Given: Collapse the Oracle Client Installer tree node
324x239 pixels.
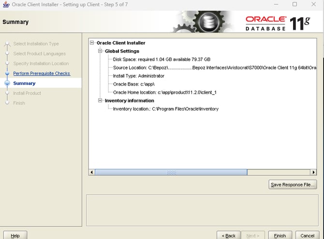Looking at the screenshot, I should click(92, 43).
